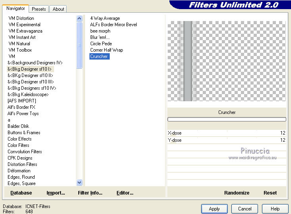Reset the filter settings
The height and width of the screenshot is (214, 291).
click(270, 193)
